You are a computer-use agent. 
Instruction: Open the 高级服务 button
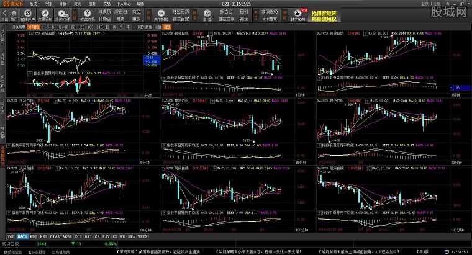[270, 11]
